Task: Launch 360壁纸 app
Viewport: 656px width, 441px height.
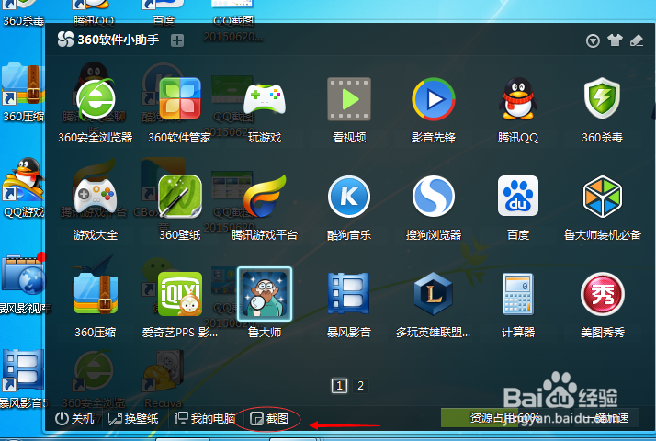Action: click(180, 197)
